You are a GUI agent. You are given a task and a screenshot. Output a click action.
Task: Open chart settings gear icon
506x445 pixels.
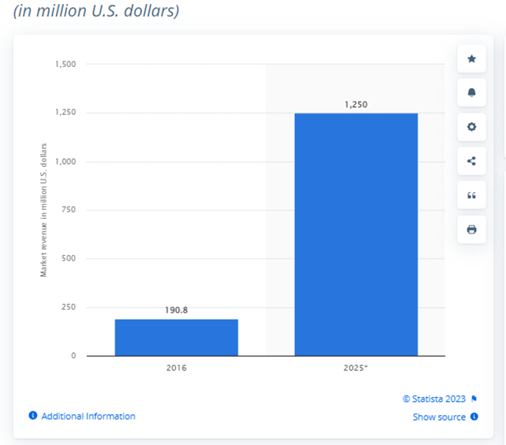pos(471,127)
